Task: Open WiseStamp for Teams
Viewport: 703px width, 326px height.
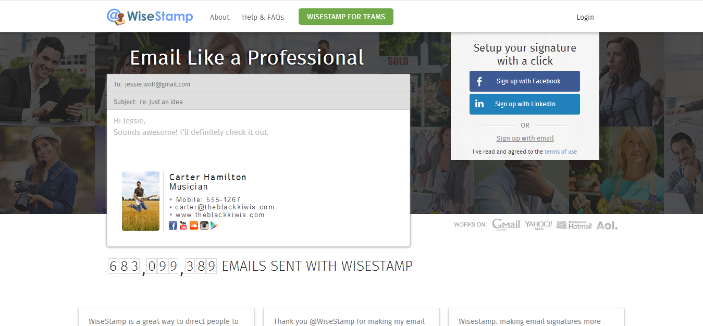Action: pyautogui.click(x=346, y=17)
